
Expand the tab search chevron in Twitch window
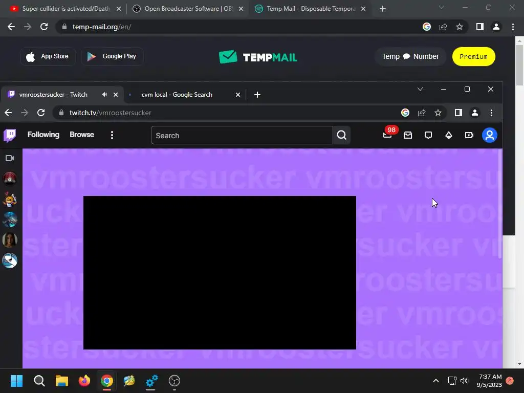[420, 89]
